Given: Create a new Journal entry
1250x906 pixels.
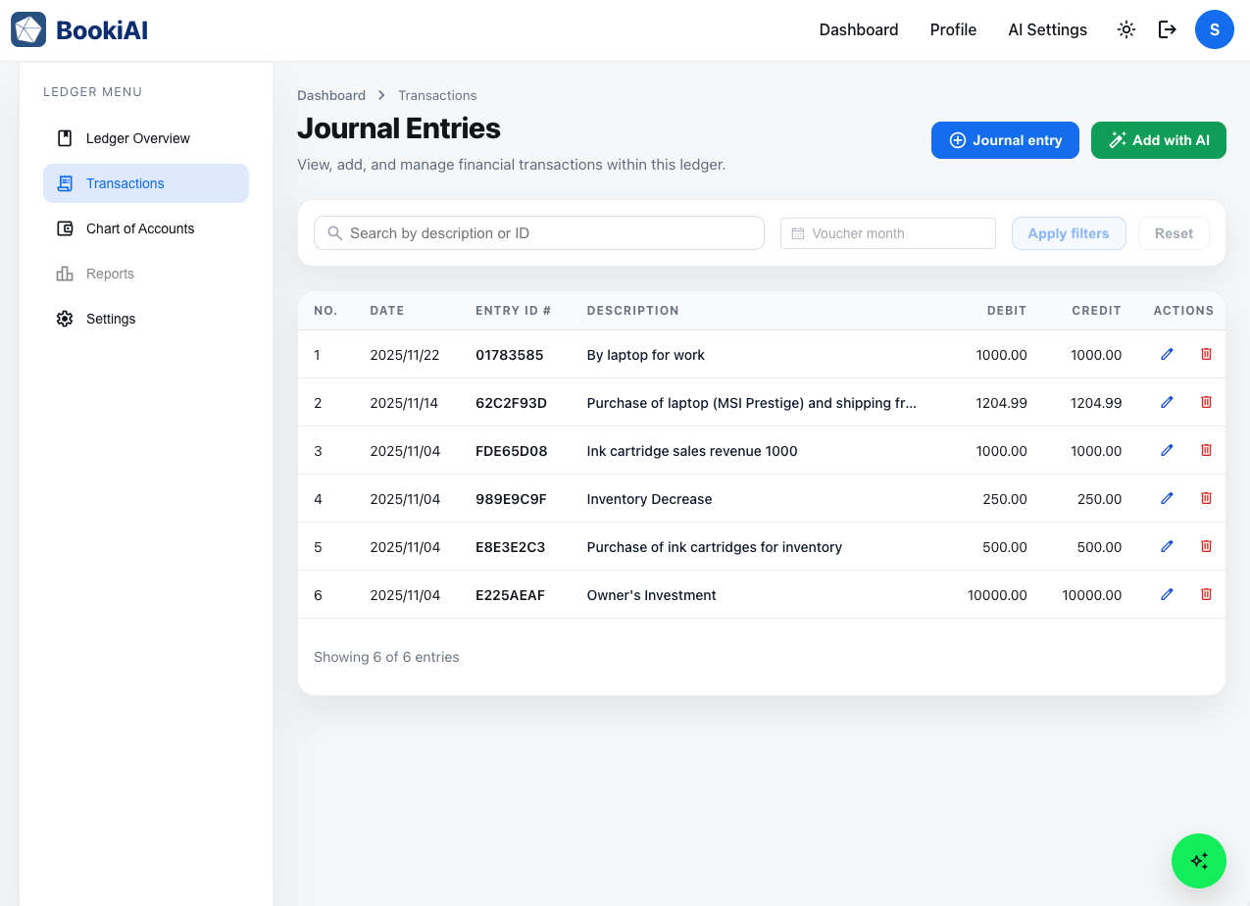Looking at the screenshot, I should 1005,140.
